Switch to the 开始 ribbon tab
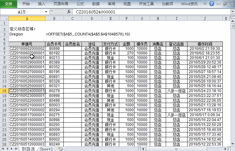235x151 pixels. click(26, 4)
